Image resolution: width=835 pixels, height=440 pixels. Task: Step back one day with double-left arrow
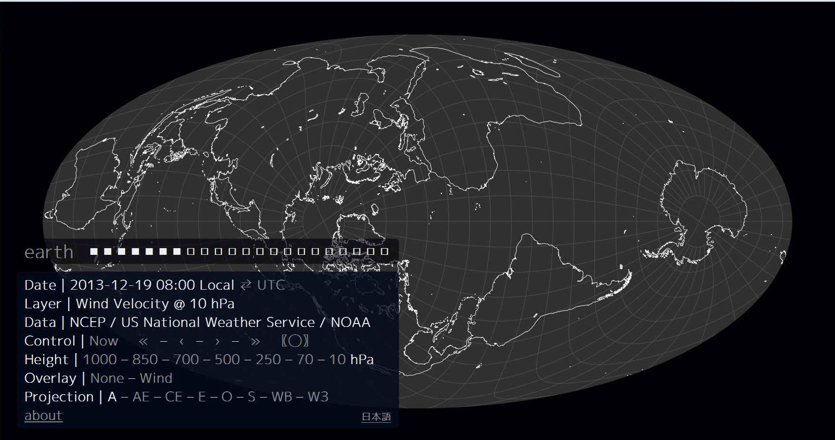(143, 341)
